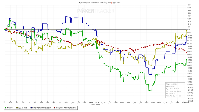Select 'Money Won Without Showdown' legend label
The width and height of the screenshot is (199, 112).
pos(66,108)
